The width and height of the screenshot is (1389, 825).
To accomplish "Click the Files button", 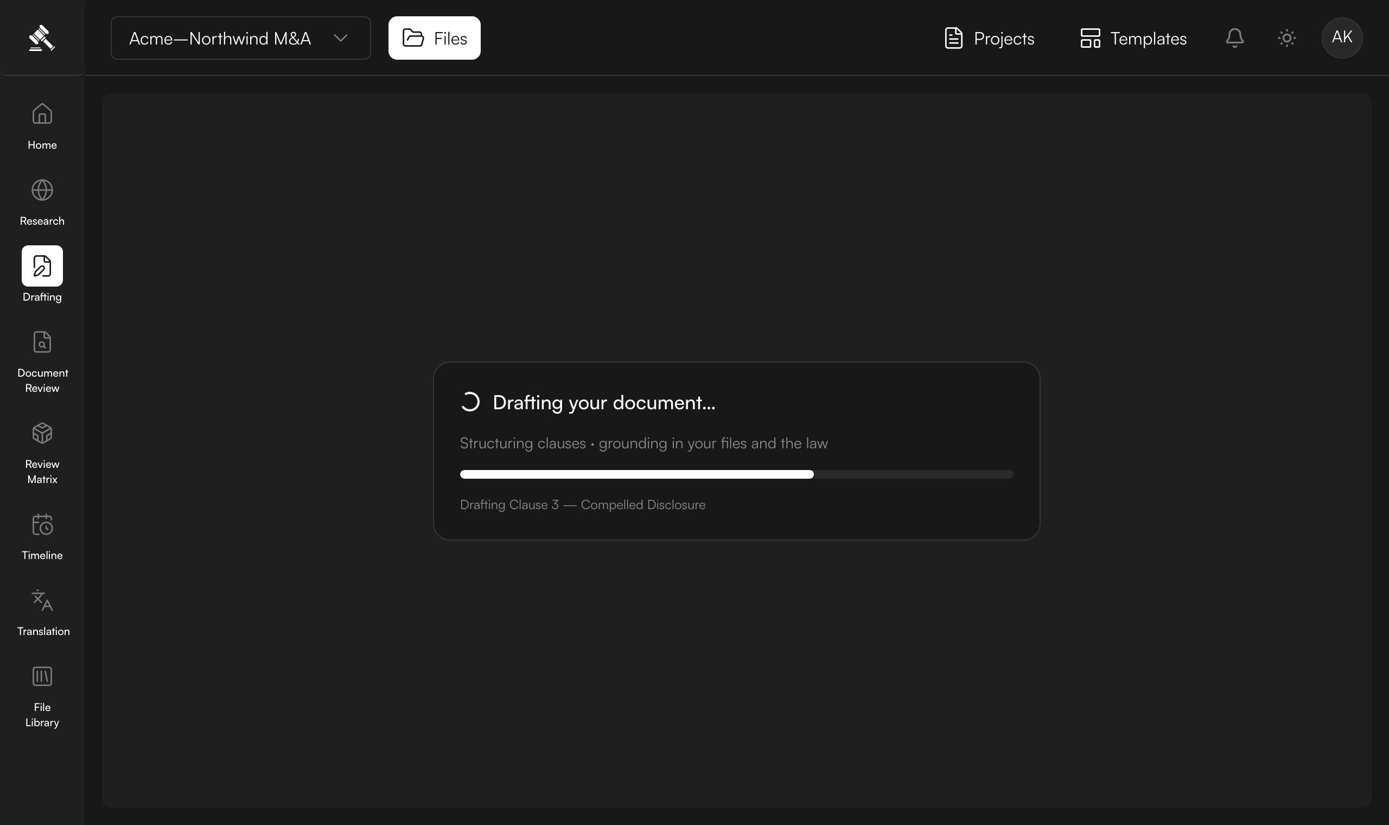I will click(435, 38).
